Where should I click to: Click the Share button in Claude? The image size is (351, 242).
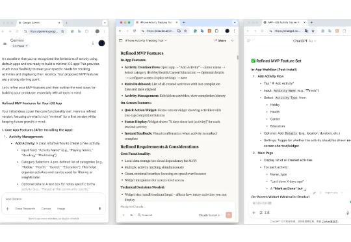(x=220, y=40)
